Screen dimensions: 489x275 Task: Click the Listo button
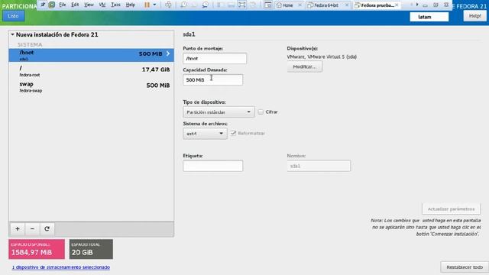(x=14, y=16)
